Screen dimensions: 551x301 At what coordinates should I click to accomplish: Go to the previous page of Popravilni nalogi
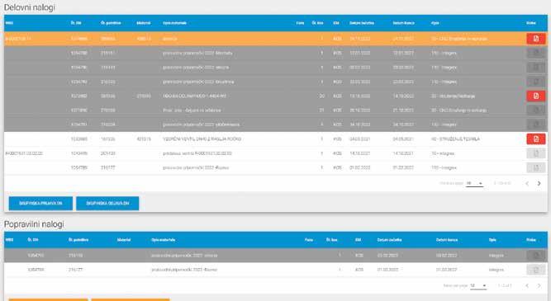[x=527, y=285]
